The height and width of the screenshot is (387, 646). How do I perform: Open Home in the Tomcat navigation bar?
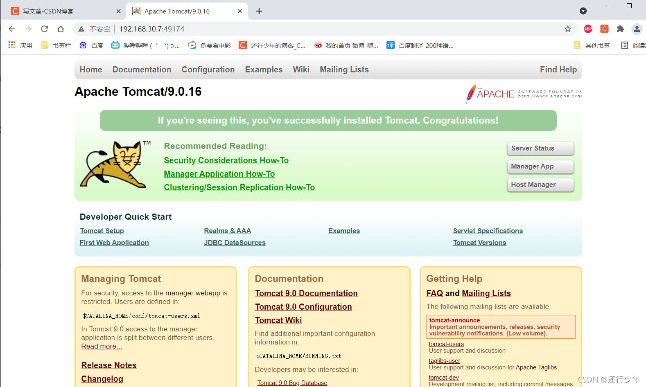[x=91, y=70]
